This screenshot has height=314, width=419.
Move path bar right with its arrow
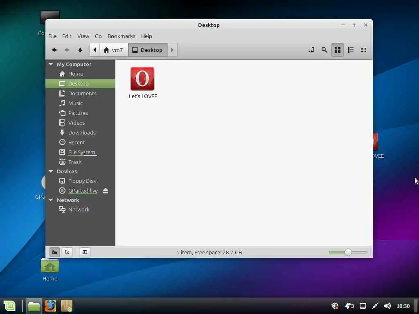click(x=172, y=50)
